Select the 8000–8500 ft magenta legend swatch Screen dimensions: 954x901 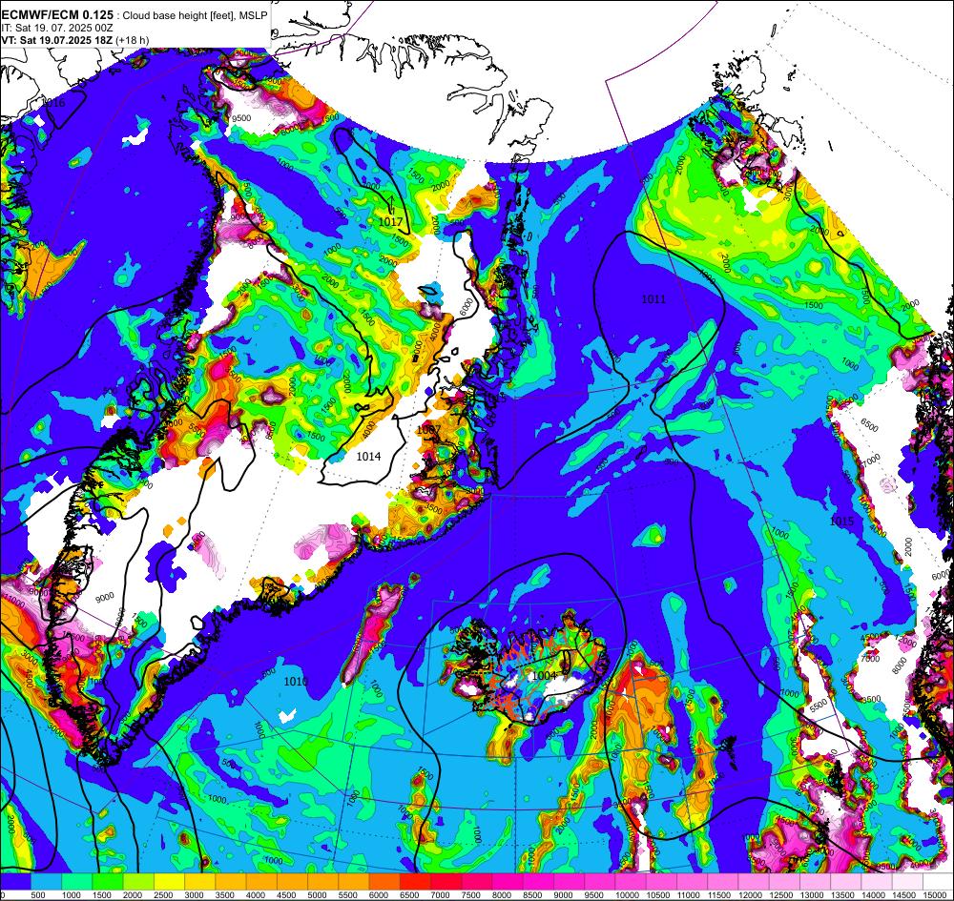click(x=508, y=882)
